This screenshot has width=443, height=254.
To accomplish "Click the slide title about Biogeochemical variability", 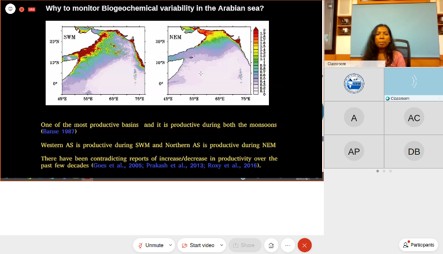I will (x=155, y=8).
